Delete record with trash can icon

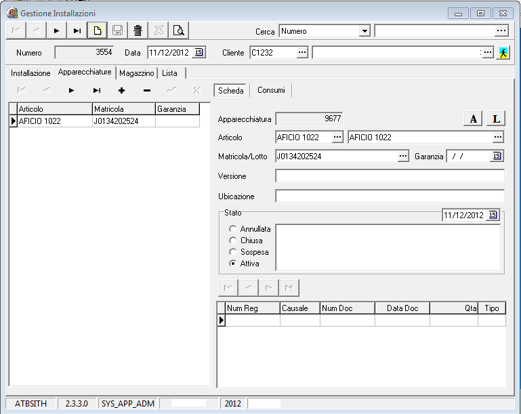(138, 30)
